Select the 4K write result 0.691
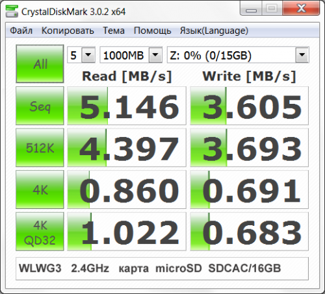 [x=249, y=190]
